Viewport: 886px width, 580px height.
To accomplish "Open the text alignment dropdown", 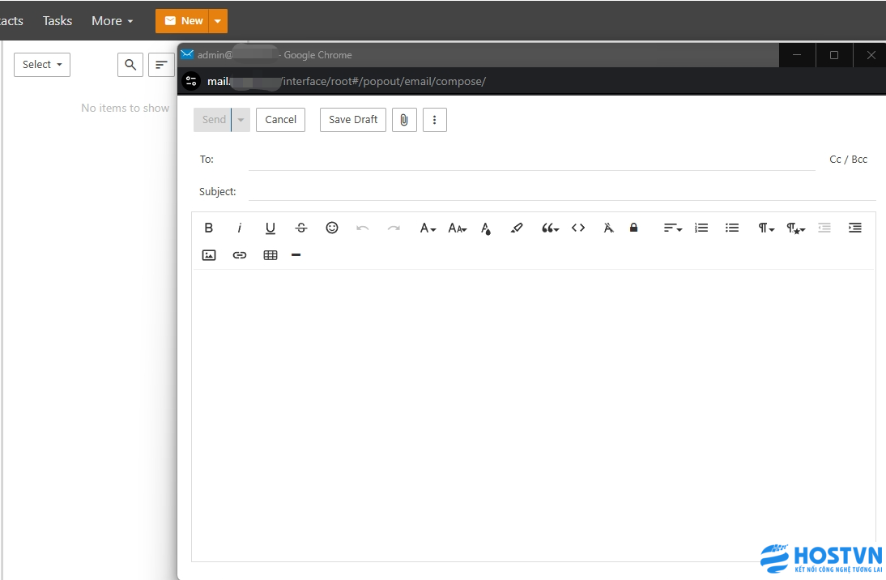I will tap(672, 228).
